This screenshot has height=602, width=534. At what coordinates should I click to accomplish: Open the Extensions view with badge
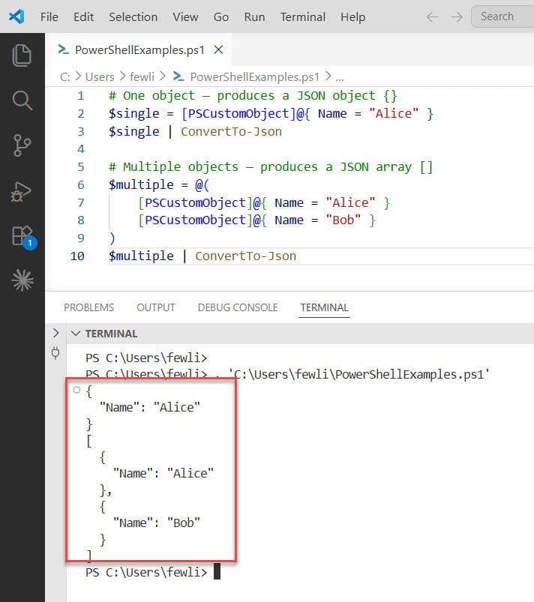click(x=23, y=237)
